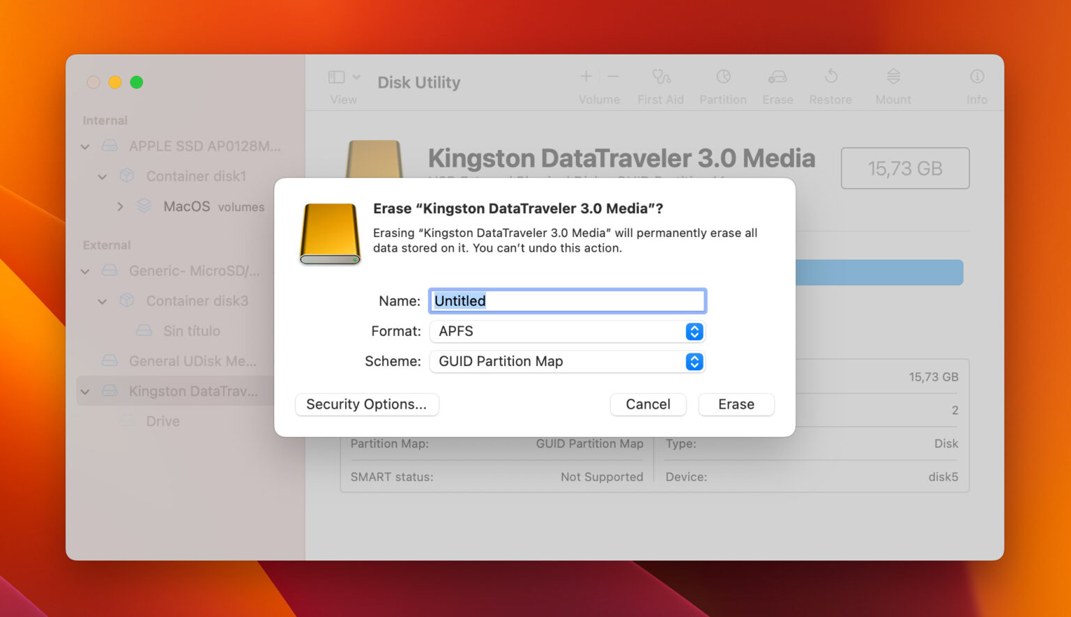1071x617 pixels.
Task: Confirm erase with the Erase button
Action: (736, 404)
